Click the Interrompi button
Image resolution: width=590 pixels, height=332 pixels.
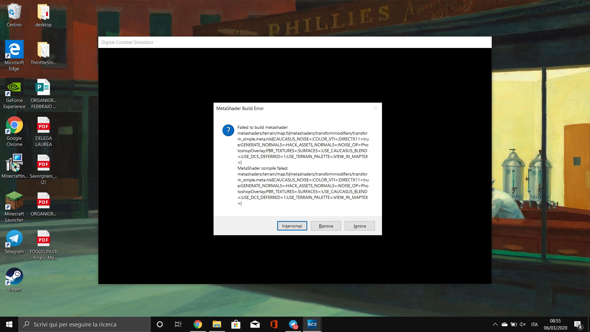coord(292,226)
